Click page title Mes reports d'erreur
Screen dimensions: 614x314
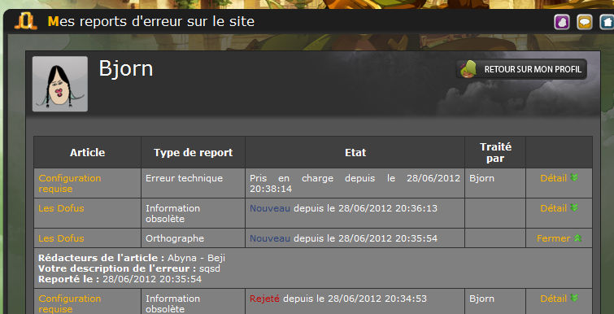(151, 21)
